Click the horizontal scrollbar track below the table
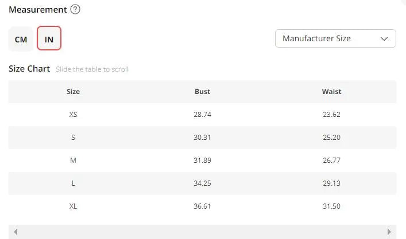Screen dimensions: 406x239 pos(202,232)
